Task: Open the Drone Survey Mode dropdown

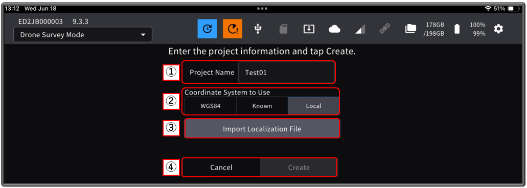Action: pyautogui.click(x=83, y=35)
